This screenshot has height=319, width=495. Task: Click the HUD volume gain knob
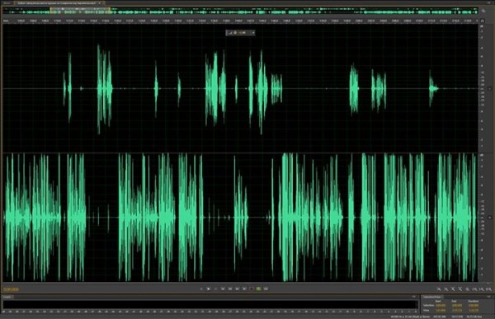click(x=235, y=32)
